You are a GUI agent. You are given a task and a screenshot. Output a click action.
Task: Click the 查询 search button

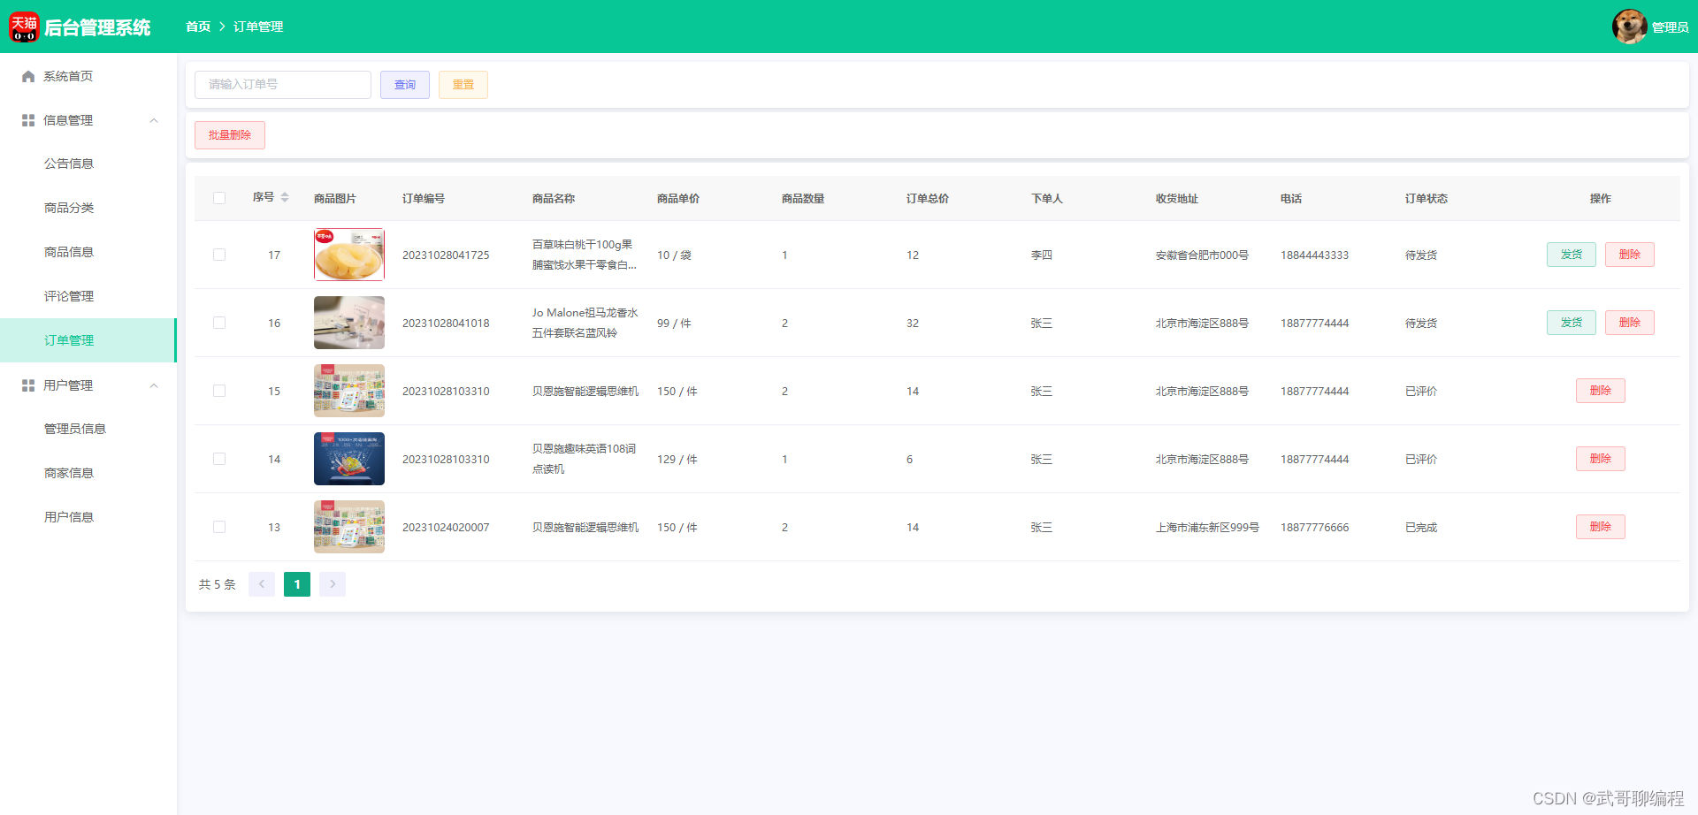pyautogui.click(x=404, y=84)
